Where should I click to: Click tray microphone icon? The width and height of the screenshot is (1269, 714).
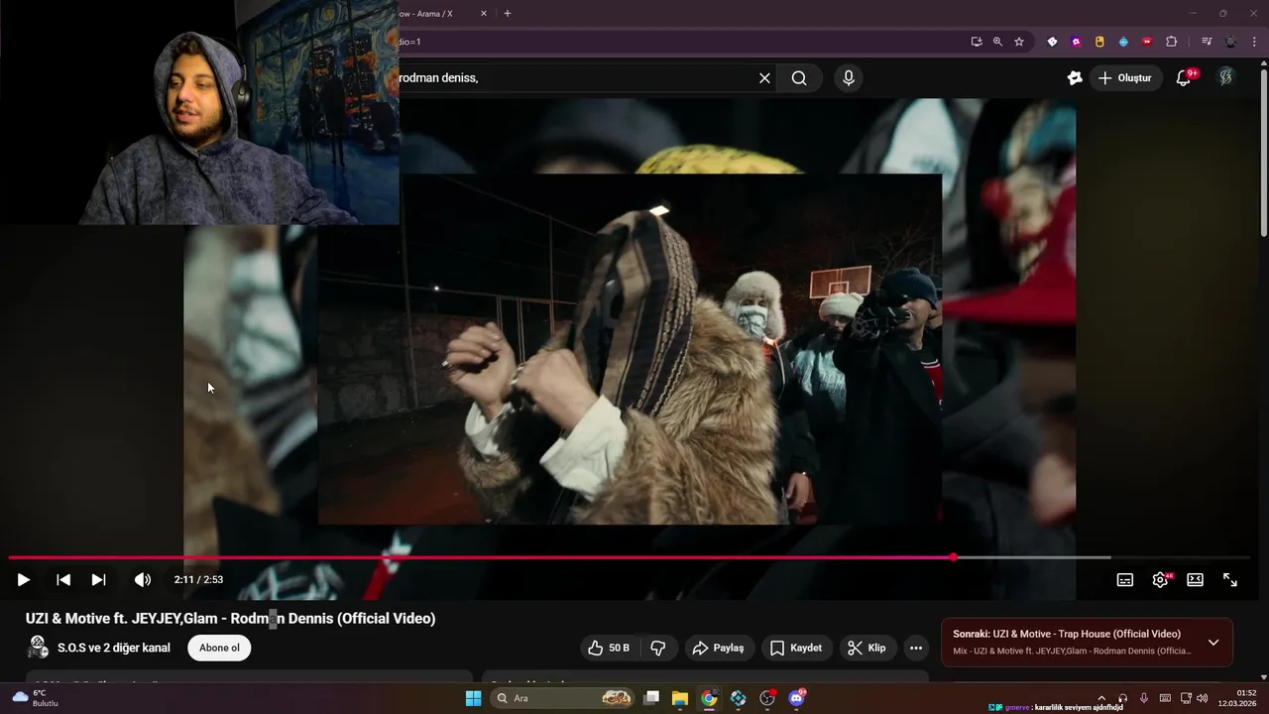[1144, 698]
